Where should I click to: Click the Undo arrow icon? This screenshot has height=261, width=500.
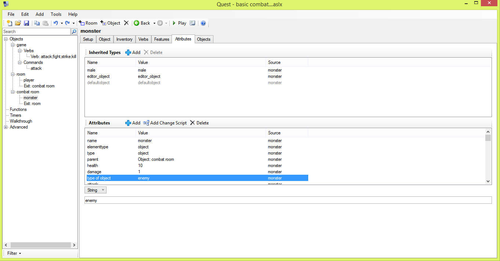(x=55, y=23)
